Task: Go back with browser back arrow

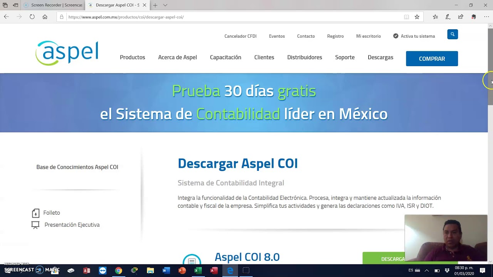Action: pos(6,17)
